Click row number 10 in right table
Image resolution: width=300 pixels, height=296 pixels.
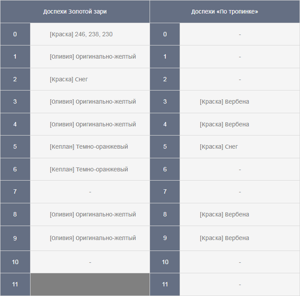[x=165, y=262]
